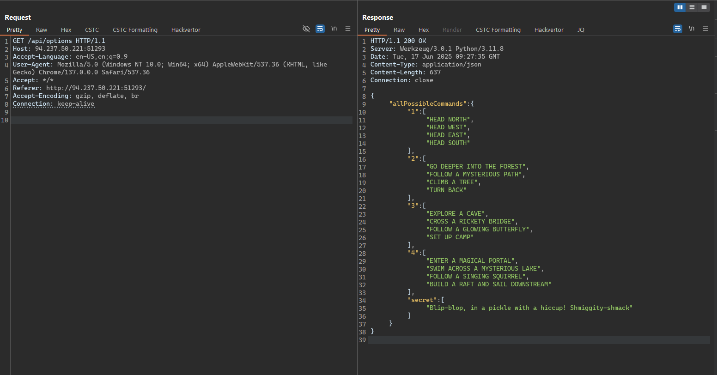Click the "SET UP CAMP" value
This screenshot has height=375, width=717.
click(450, 237)
